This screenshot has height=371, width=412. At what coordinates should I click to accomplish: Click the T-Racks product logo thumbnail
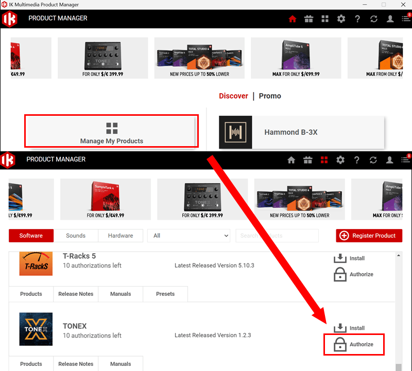click(36, 263)
